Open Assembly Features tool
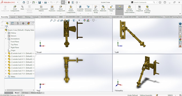The width and height of the screenshot is (182, 96). coord(80,9)
